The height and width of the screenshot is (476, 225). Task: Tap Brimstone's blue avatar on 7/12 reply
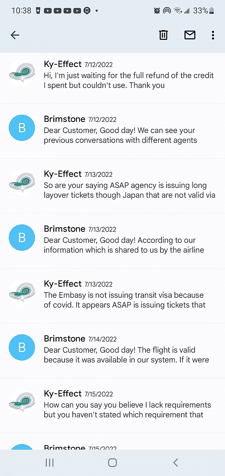(21, 127)
